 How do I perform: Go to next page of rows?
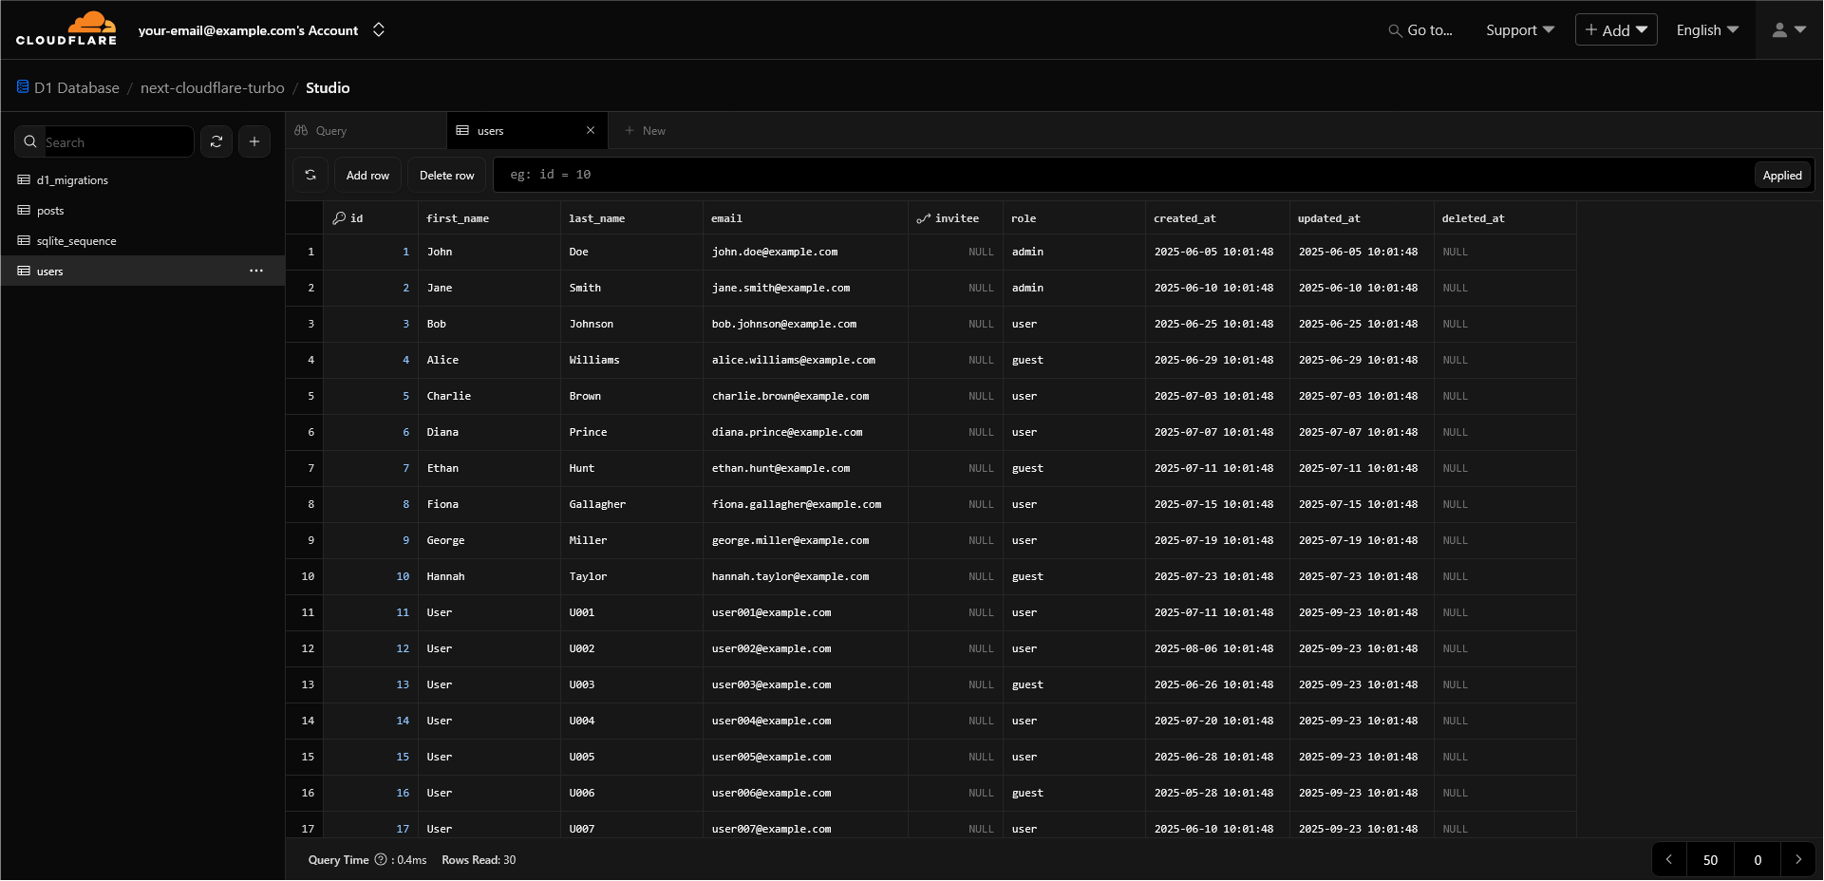tap(1798, 860)
